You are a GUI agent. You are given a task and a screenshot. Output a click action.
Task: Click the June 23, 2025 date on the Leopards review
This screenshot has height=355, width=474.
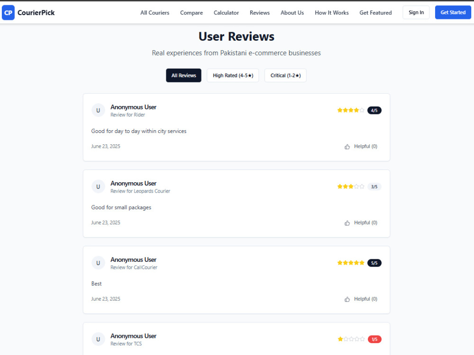[106, 223]
